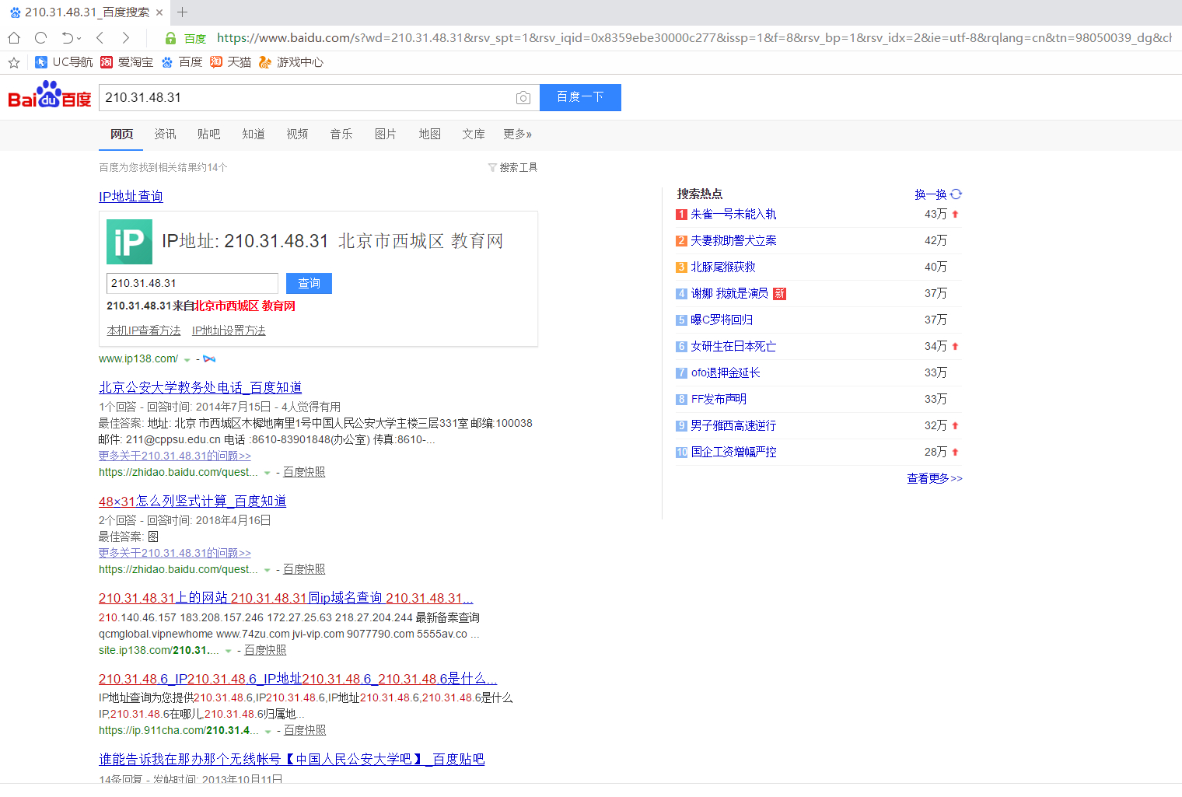Open hot search FF发布声明
This screenshot has height=797, width=1182.
[719, 400]
